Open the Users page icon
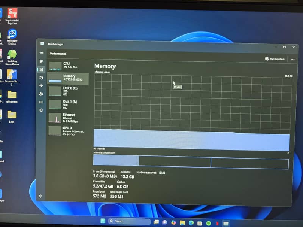This screenshot has height=227, width=303. [x=41, y=94]
